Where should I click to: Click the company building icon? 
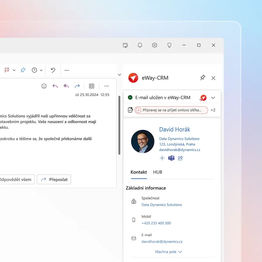point(134,201)
